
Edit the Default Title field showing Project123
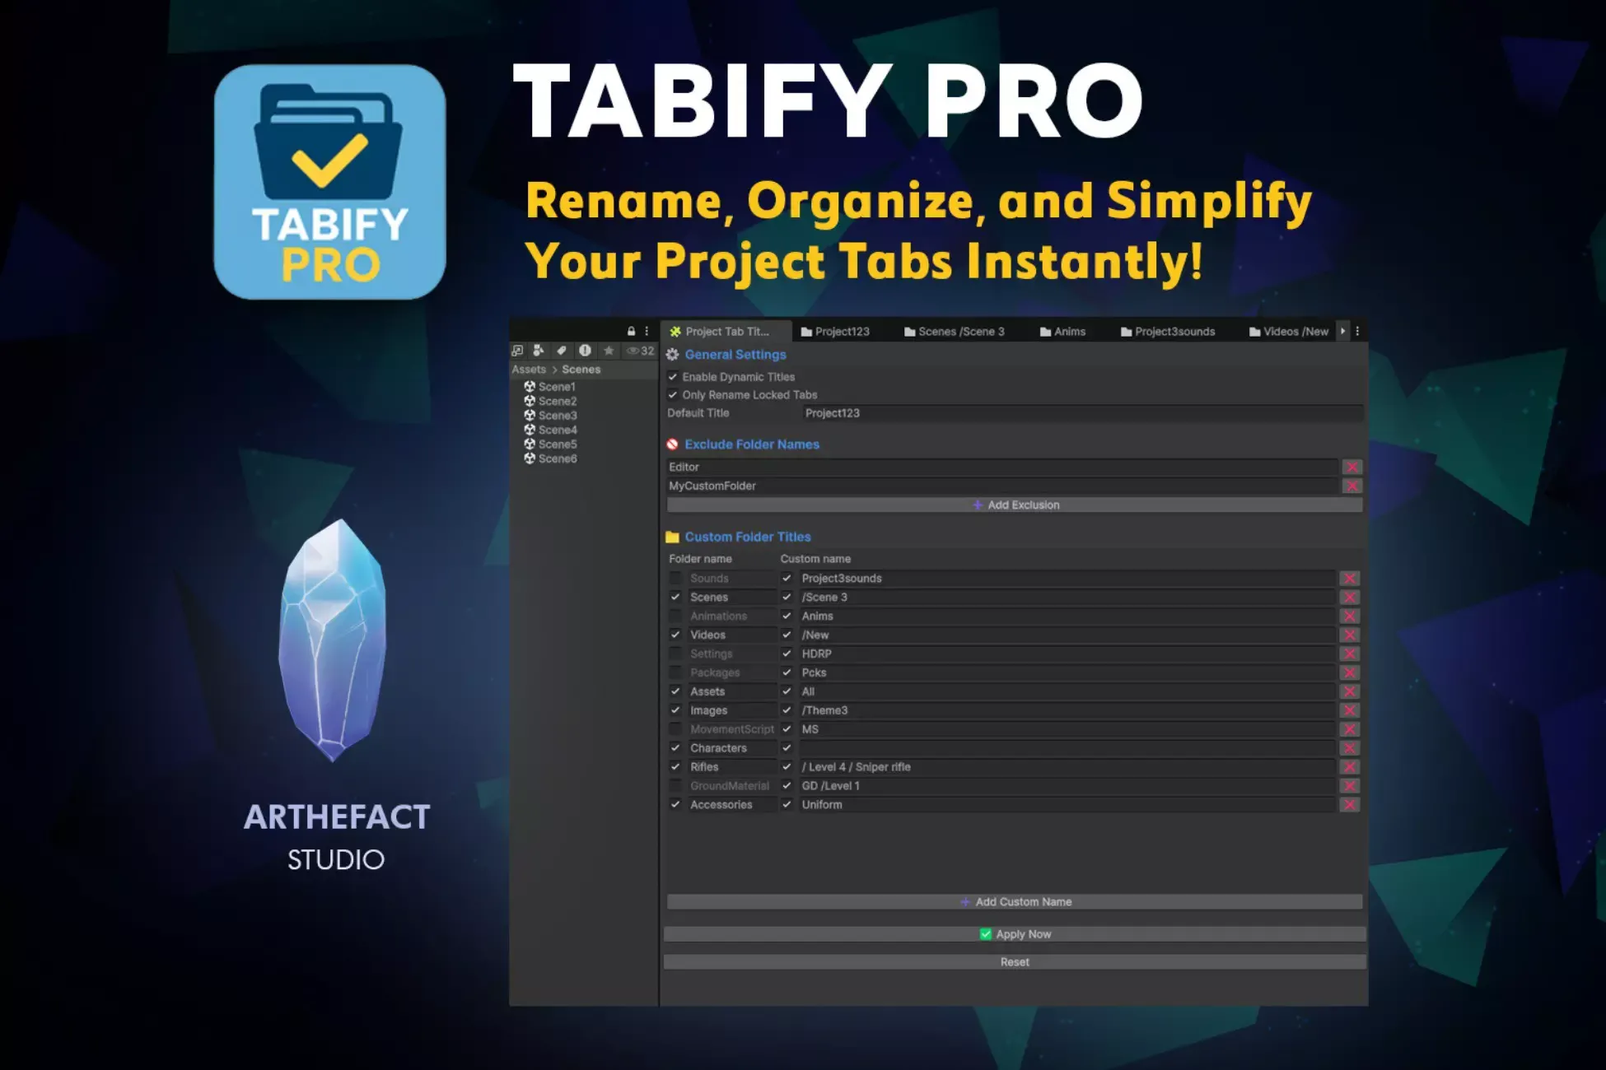pyautogui.click(x=906, y=412)
